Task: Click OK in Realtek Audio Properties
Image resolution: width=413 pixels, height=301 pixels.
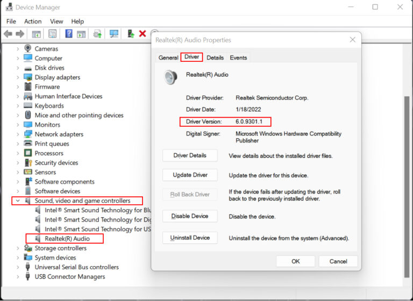Action: tap(296, 261)
